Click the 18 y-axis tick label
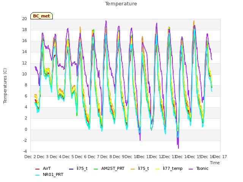 coord(24,30)
